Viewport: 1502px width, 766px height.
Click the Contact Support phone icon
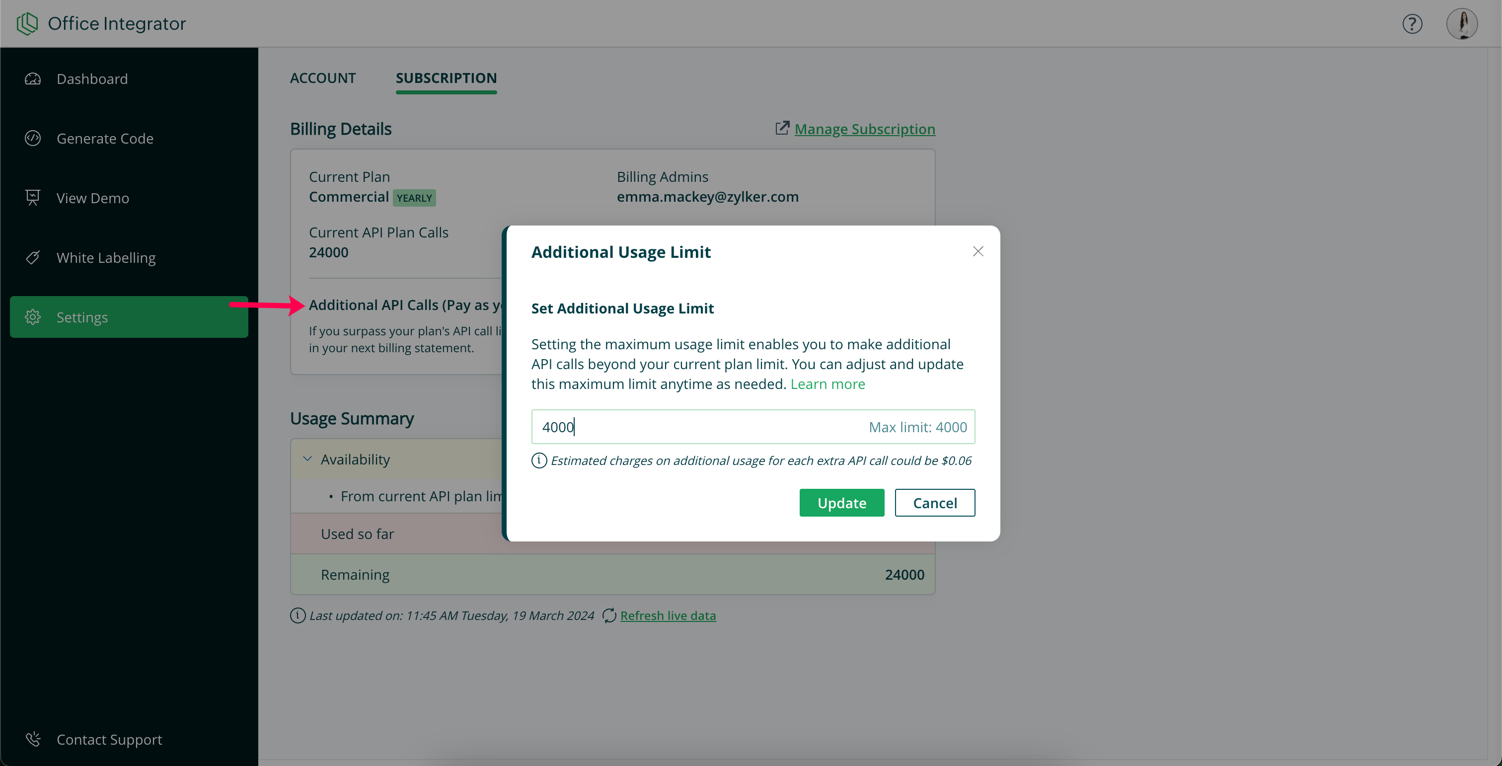point(33,739)
